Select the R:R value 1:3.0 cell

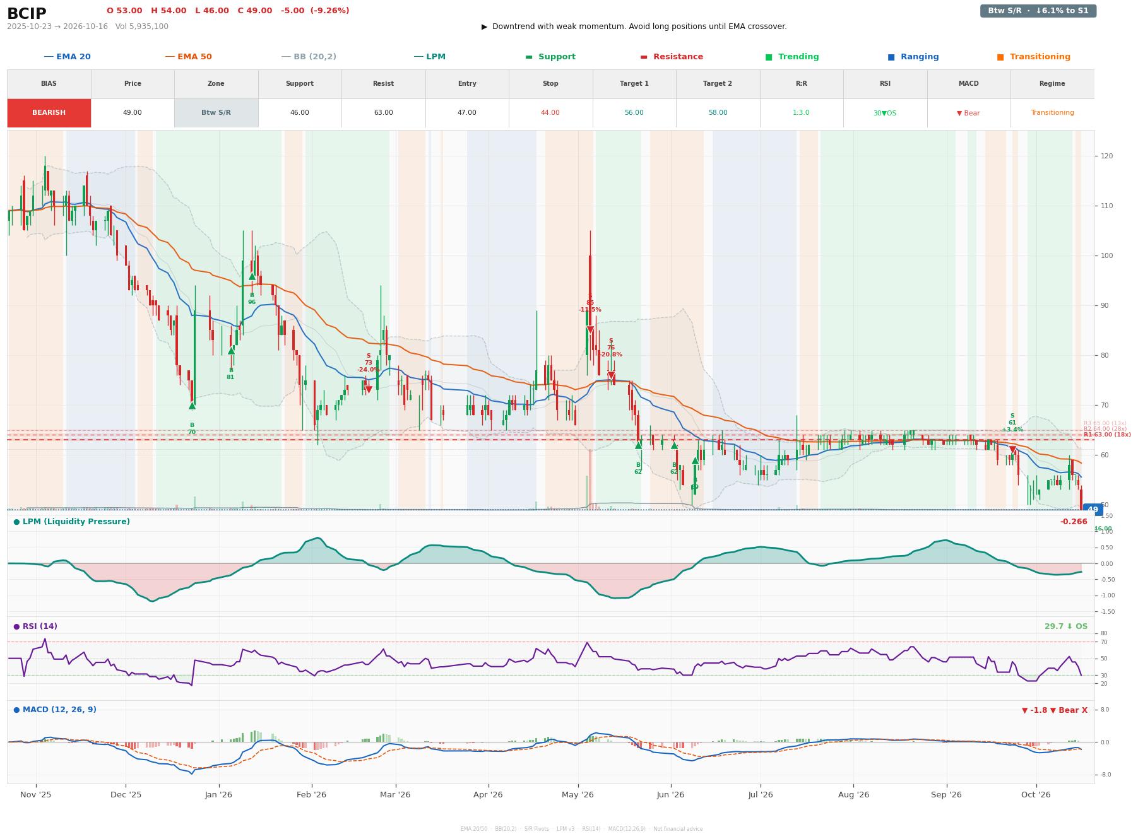[x=802, y=113]
